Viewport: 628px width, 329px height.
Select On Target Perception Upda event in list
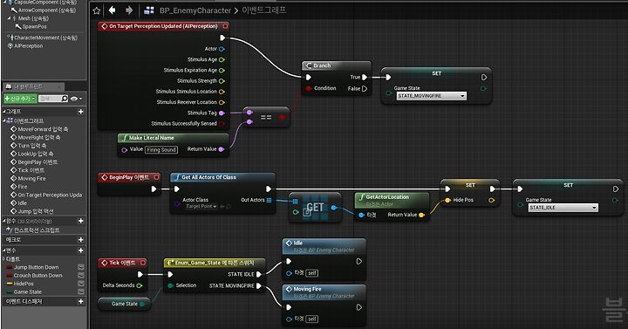pos(50,195)
